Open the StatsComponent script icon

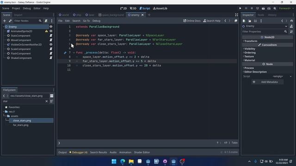[x=51, y=36]
